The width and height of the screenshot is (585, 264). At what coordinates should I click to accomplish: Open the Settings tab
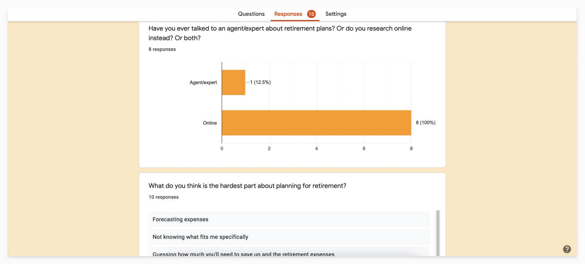click(336, 14)
